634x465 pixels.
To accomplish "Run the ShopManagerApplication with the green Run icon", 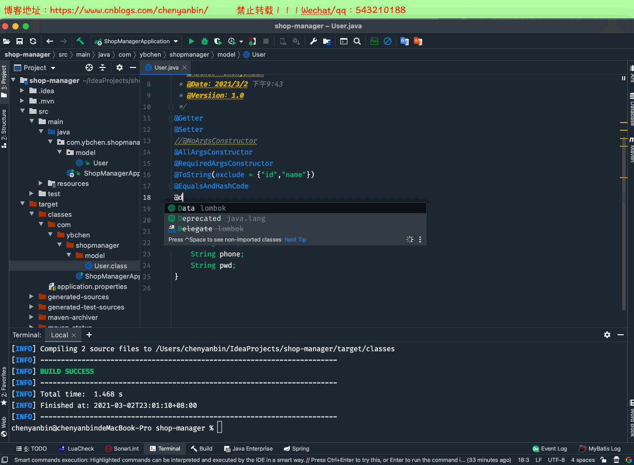I will [191, 41].
